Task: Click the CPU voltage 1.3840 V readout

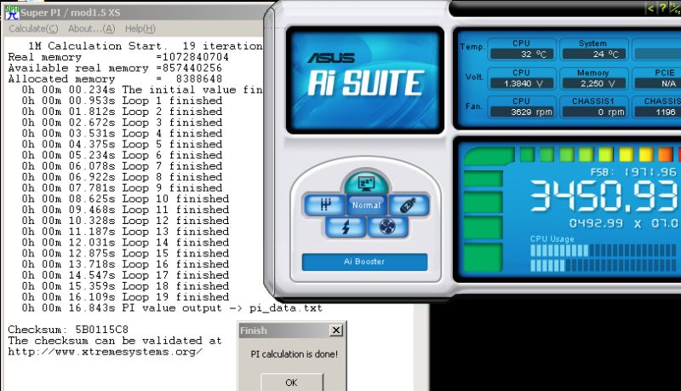Action: coord(523,83)
